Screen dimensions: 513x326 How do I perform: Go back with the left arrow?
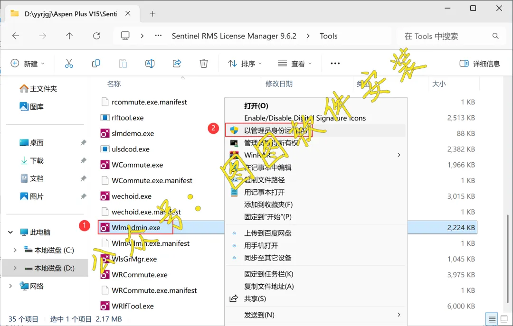(x=16, y=36)
